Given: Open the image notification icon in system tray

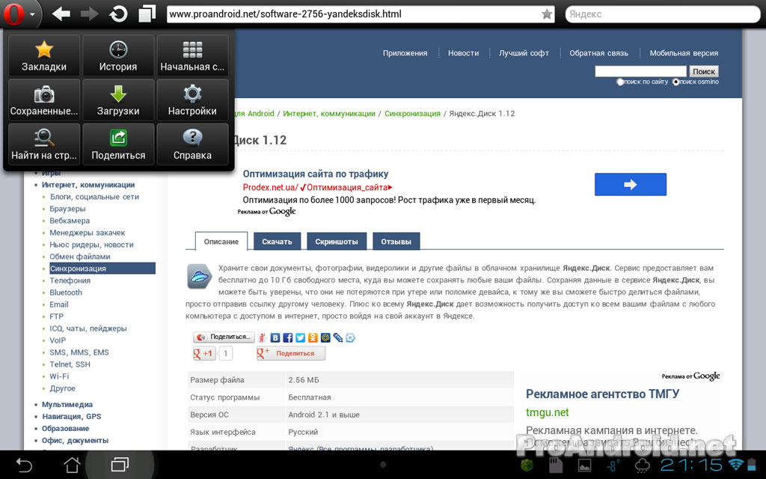Looking at the screenshot, I should [584, 465].
